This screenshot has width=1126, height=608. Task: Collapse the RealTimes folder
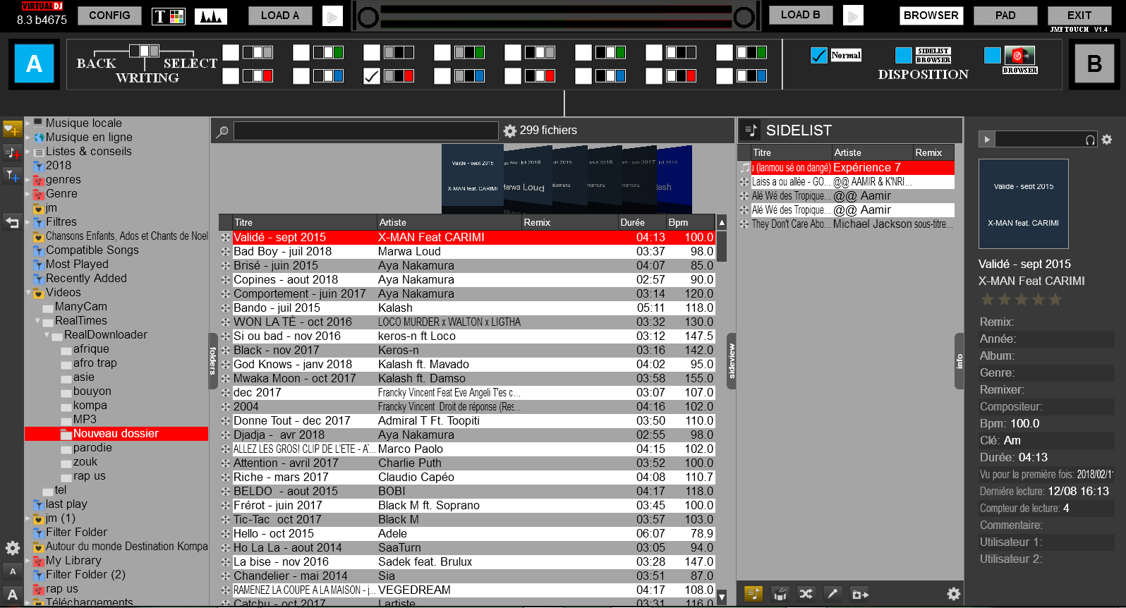click(x=38, y=321)
